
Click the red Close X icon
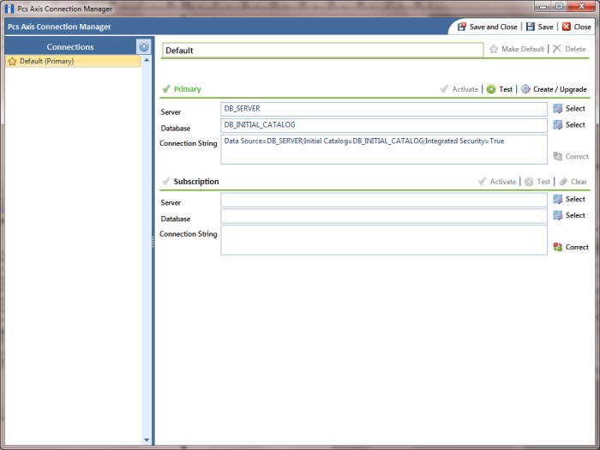point(567,27)
